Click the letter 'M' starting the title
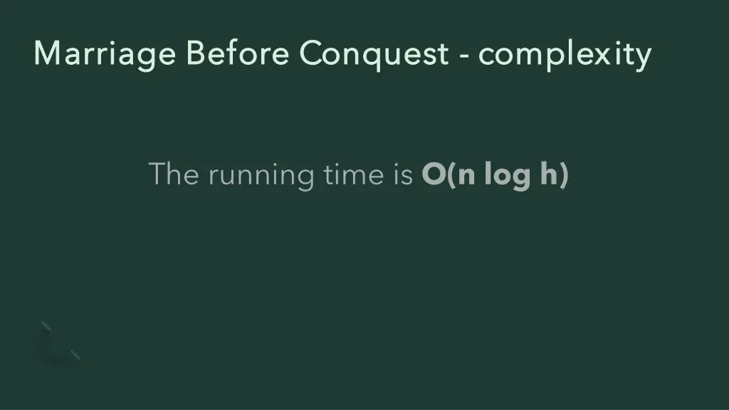The width and height of the screenshot is (729, 410). click(48, 53)
